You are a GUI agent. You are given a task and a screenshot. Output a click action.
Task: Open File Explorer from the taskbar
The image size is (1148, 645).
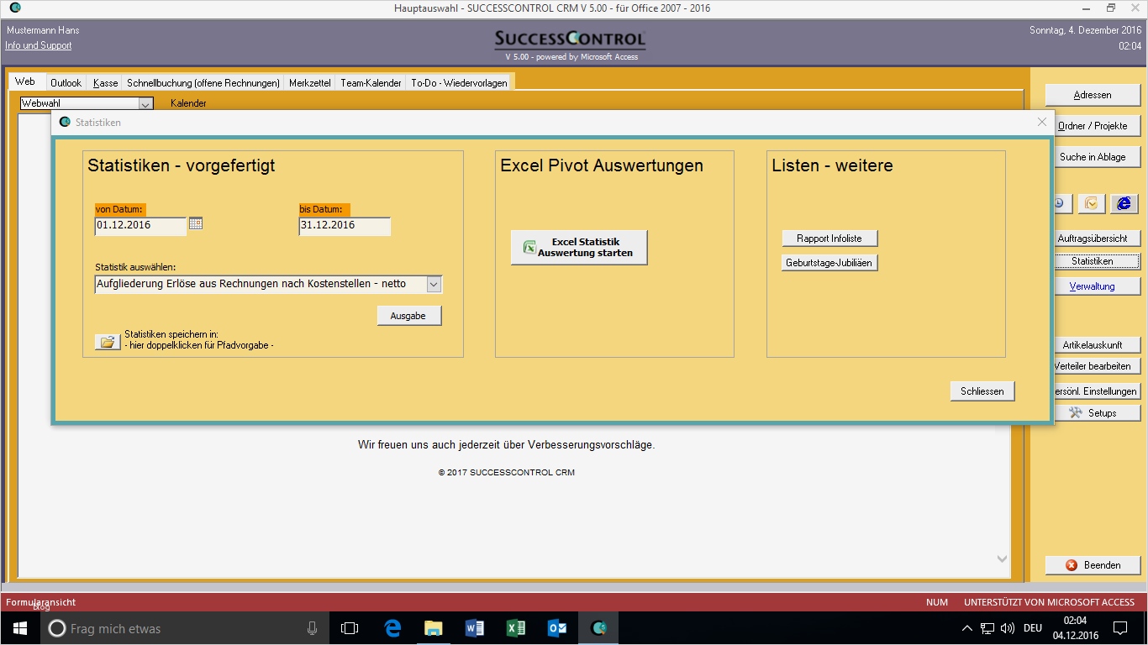pos(434,628)
